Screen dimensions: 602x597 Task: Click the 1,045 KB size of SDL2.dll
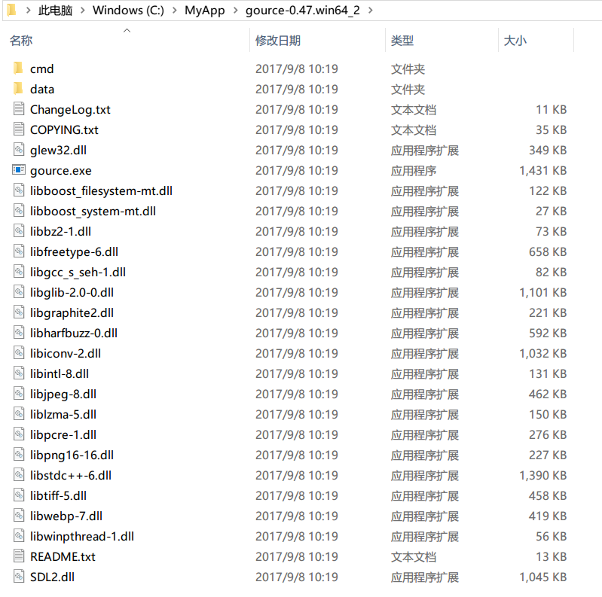pos(543,577)
